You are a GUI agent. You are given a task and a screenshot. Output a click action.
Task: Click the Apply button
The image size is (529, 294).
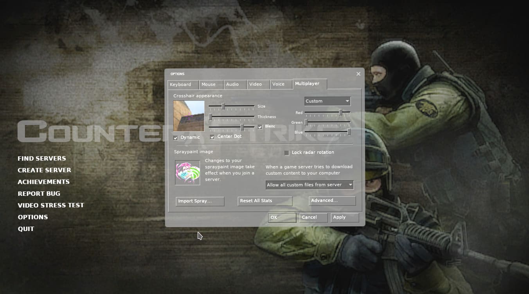click(x=345, y=217)
